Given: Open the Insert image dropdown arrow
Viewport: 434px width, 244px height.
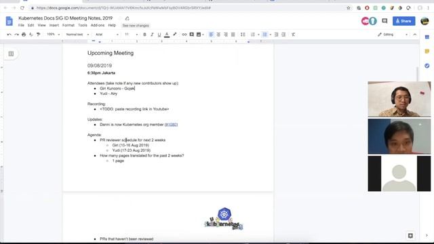Looking at the screenshot, I should [203, 35].
